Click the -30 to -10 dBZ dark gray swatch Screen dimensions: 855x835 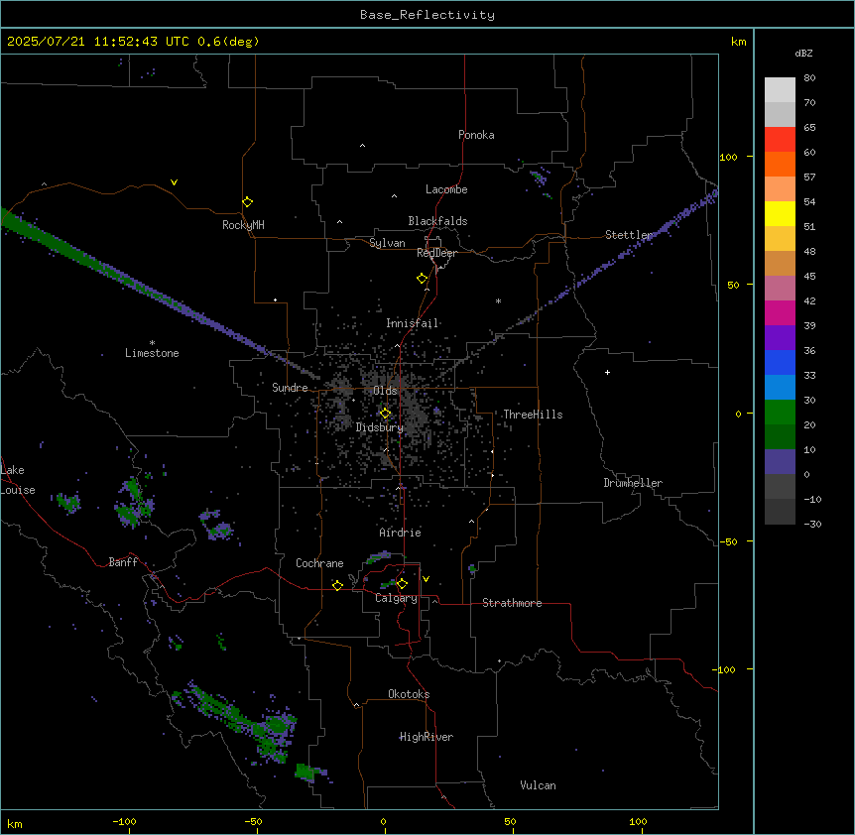pos(780,512)
